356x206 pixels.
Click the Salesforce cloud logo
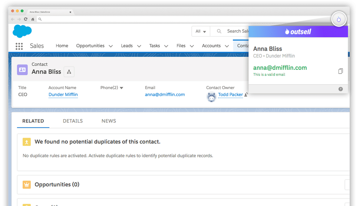point(22,31)
